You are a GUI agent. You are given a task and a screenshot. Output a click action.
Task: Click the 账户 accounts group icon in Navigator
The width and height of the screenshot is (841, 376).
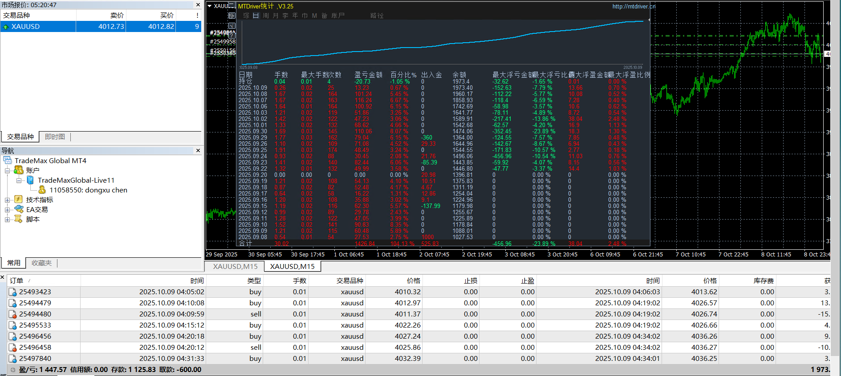(18, 170)
